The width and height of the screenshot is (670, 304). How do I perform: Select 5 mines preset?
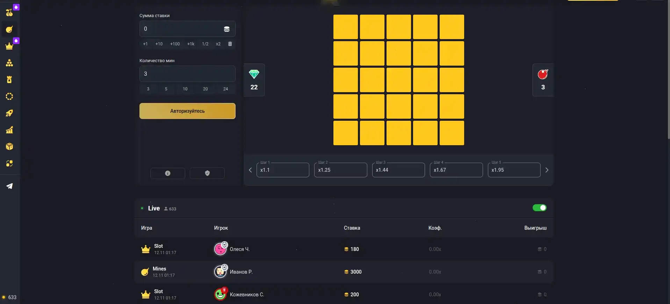click(x=166, y=89)
